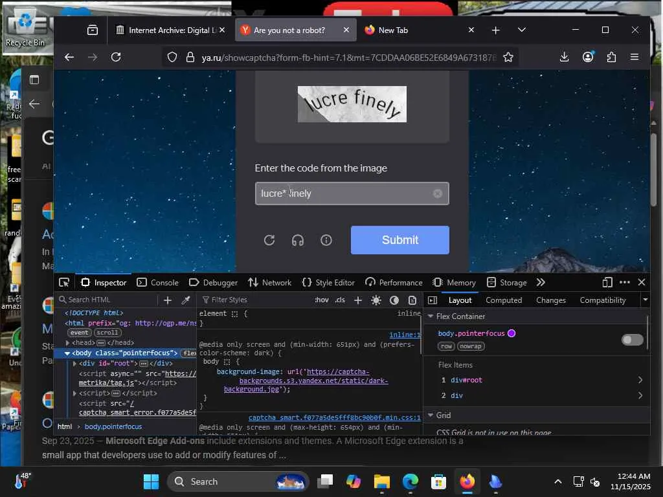Toggle the flexbox overlay switch
This screenshot has width=663, height=497.
click(x=632, y=339)
